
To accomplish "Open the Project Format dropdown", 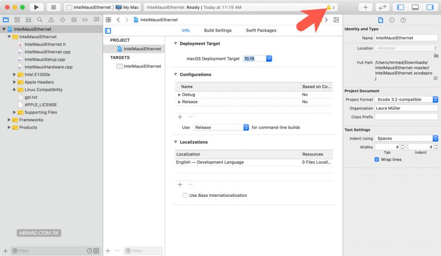I will tap(406, 99).
